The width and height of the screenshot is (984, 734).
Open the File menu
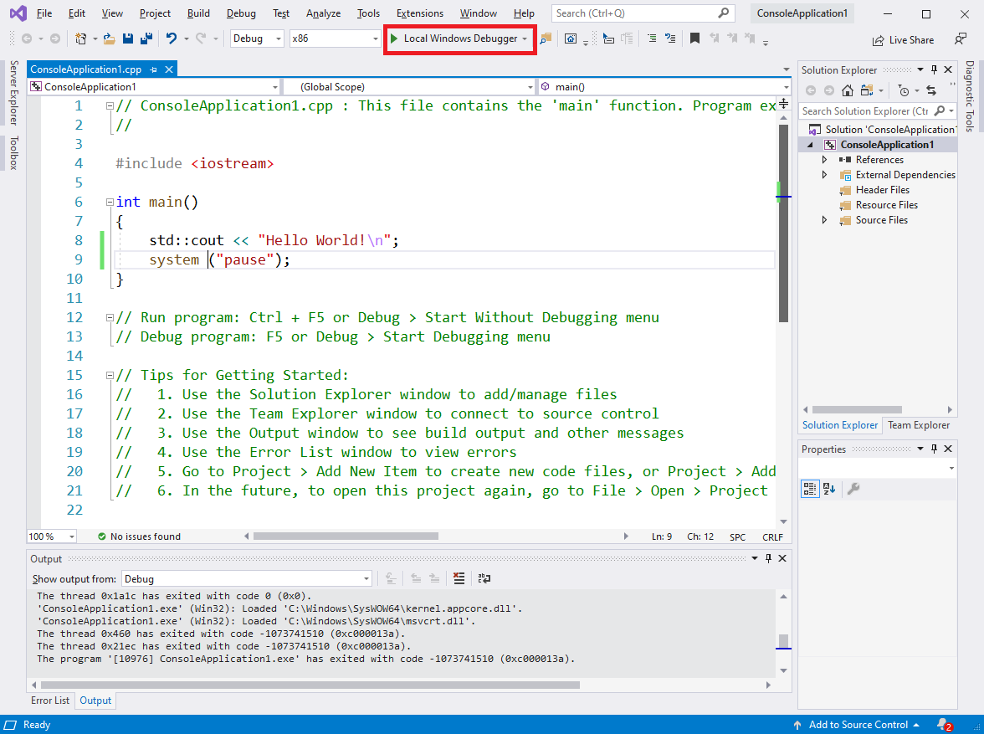(x=44, y=13)
